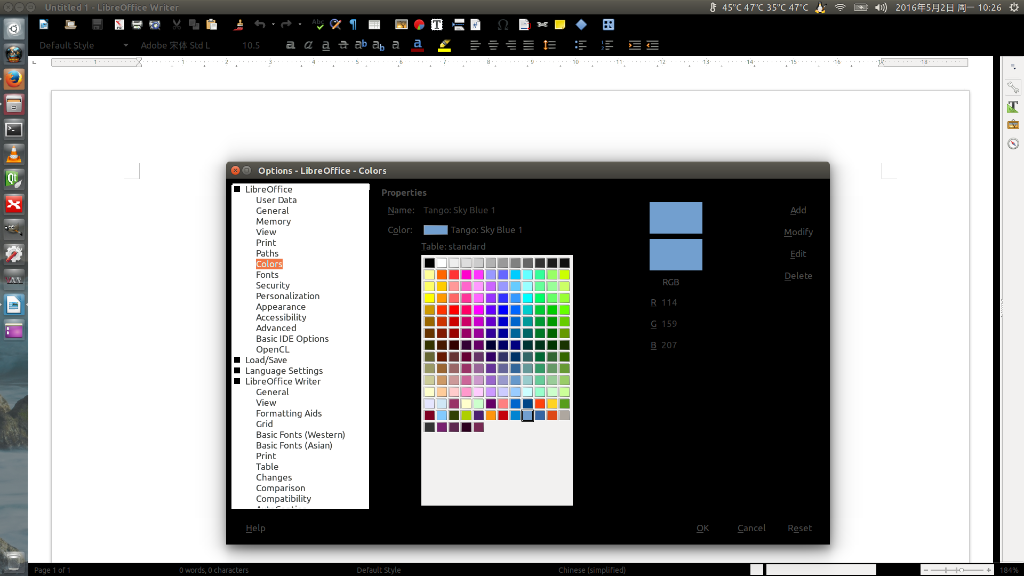Select Formatting Aids under Writer

(x=289, y=413)
